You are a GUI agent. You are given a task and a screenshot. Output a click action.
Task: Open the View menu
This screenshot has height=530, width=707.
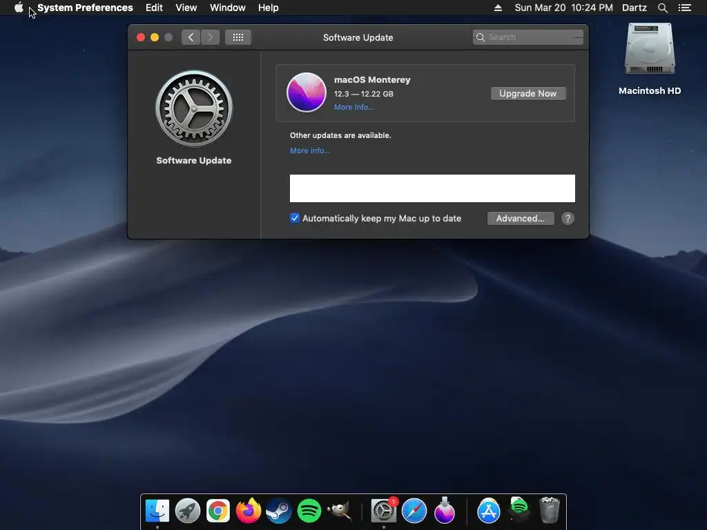(x=186, y=8)
